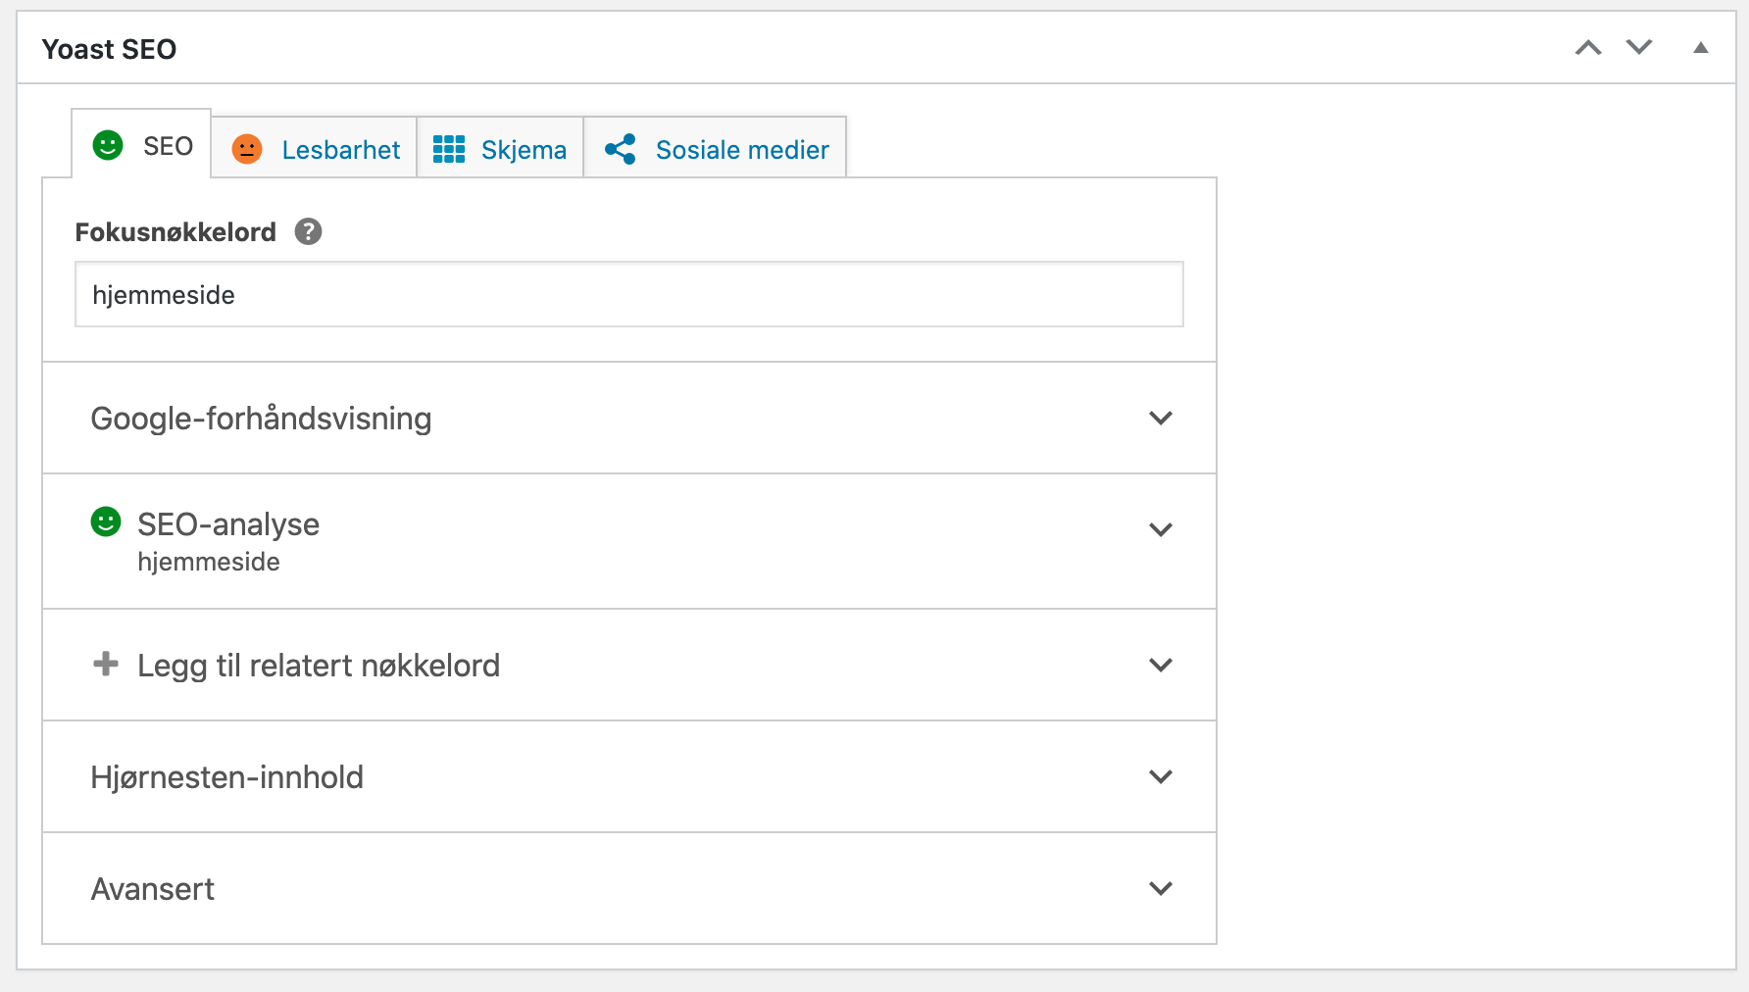This screenshot has height=992, width=1749.
Task: Click the Fokusnøkkelord label
Action: tap(175, 232)
